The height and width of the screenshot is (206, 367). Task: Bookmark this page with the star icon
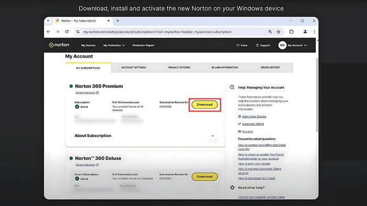tap(278, 32)
